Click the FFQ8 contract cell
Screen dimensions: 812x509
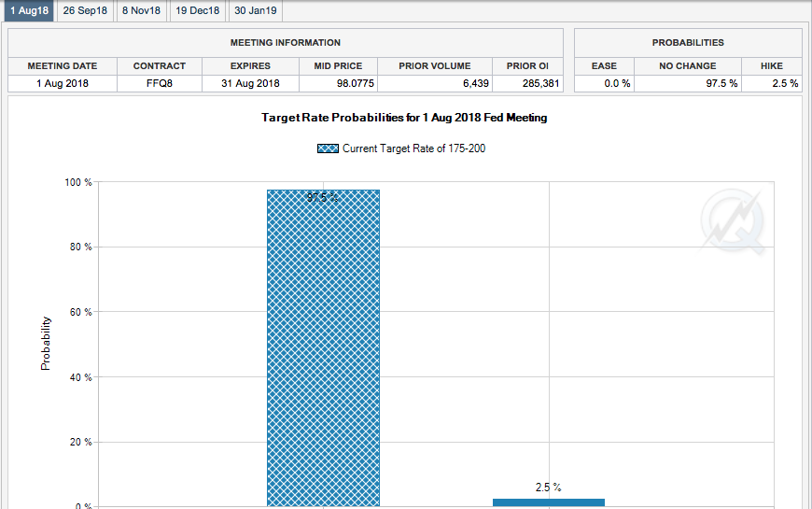160,83
